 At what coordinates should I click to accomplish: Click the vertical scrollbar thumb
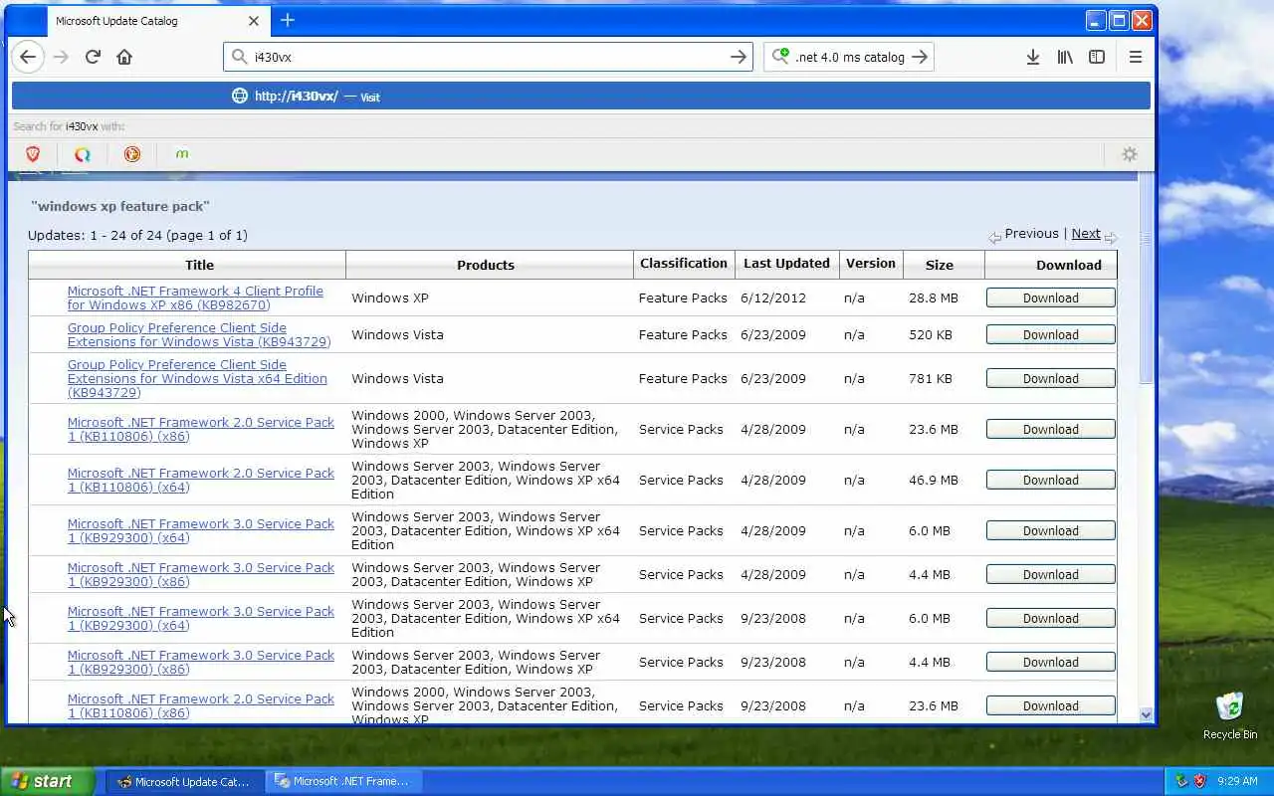pyautogui.click(x=1146, y=279)
